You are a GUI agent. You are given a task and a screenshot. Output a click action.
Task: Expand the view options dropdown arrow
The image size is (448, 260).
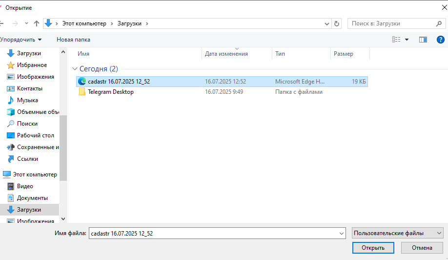coord(407,40)
